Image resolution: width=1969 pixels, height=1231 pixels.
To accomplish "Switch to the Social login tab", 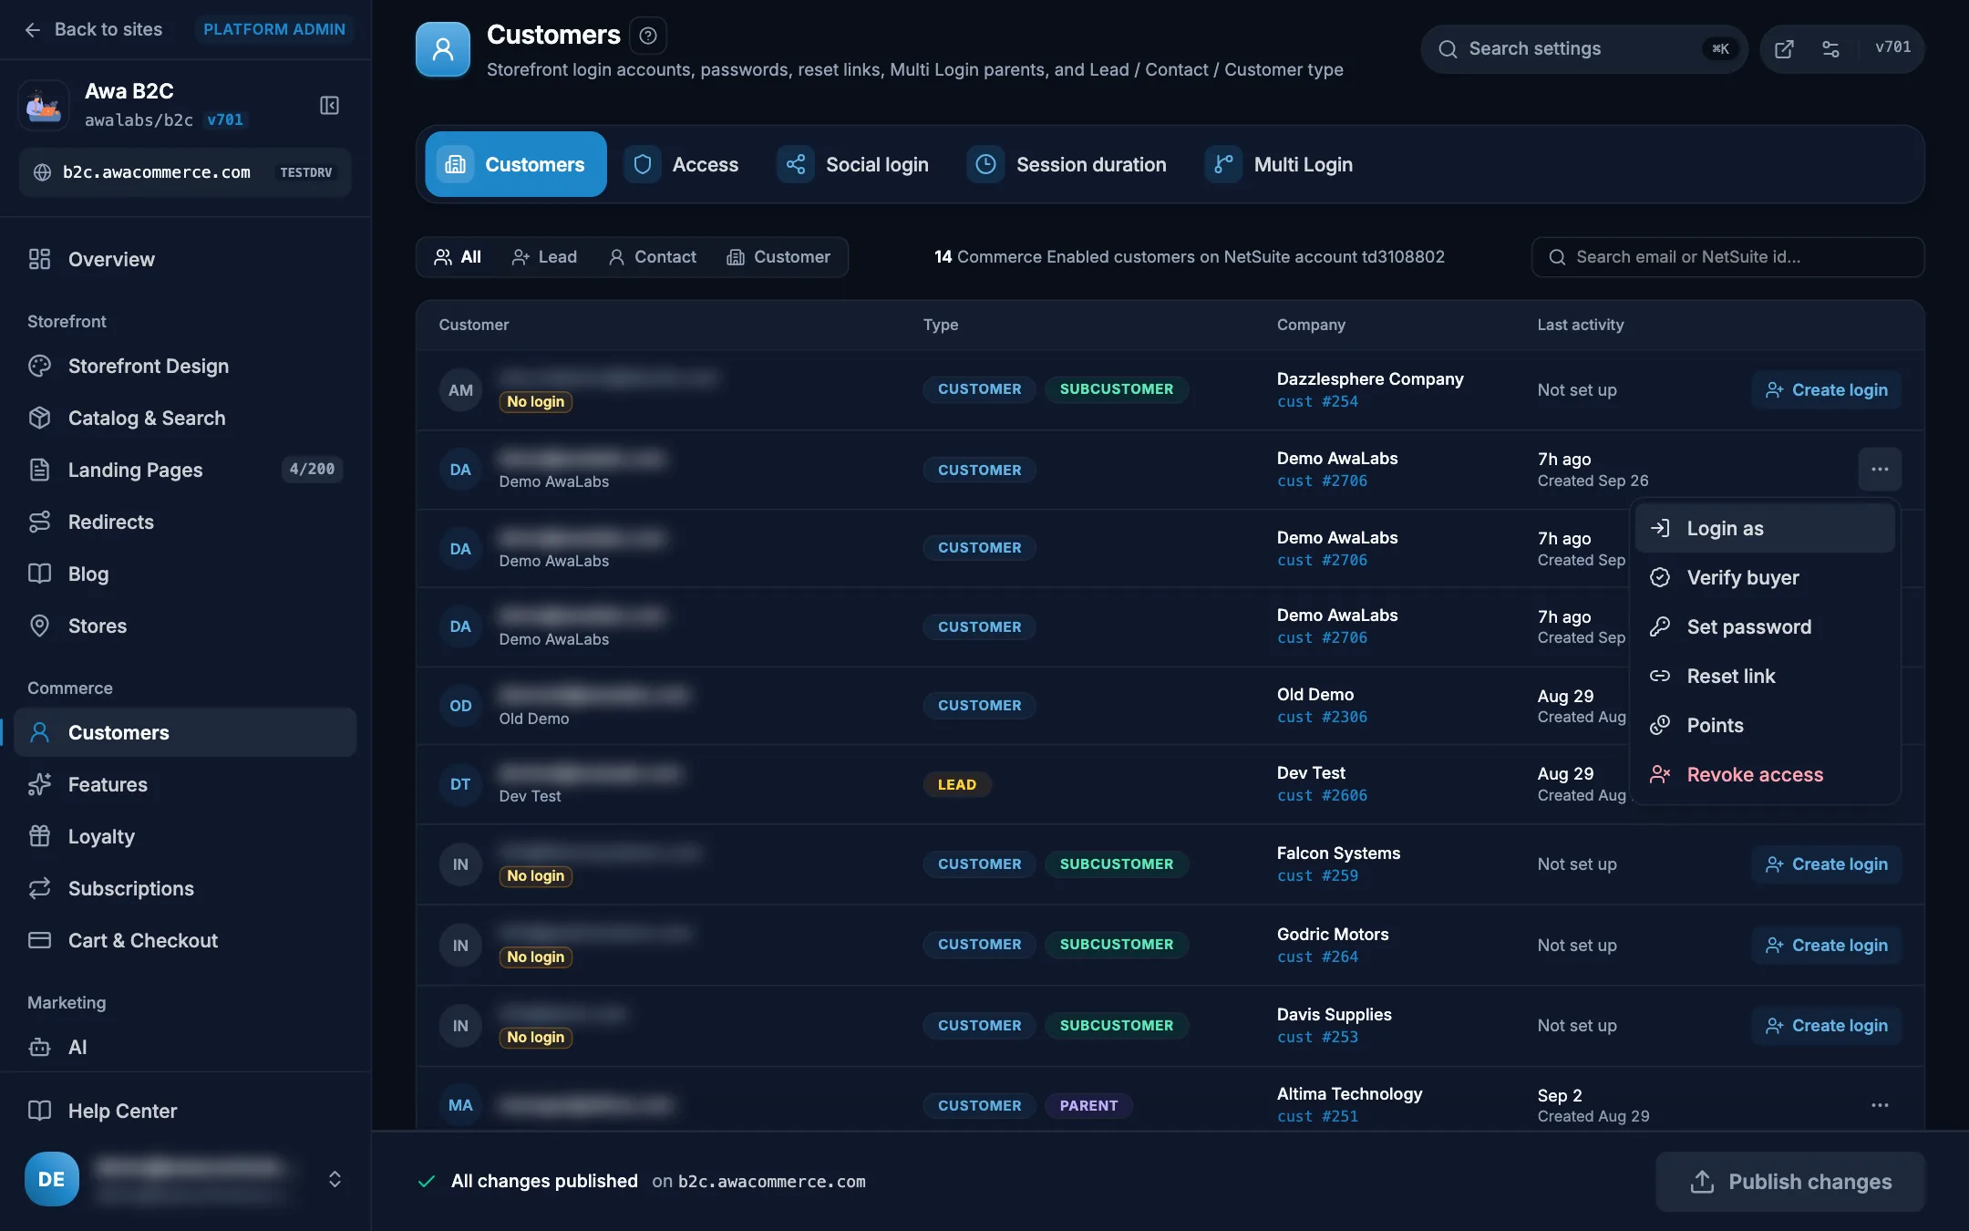I will 853,164.
